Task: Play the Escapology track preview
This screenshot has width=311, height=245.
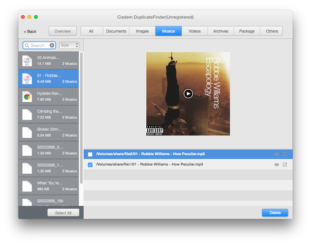Action: click(x=188, y=94)
